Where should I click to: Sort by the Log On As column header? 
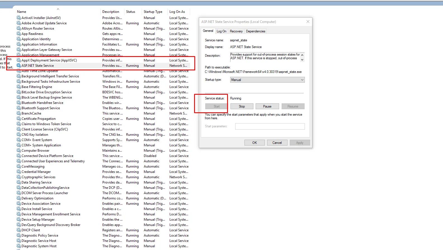[x=179, y=12]
